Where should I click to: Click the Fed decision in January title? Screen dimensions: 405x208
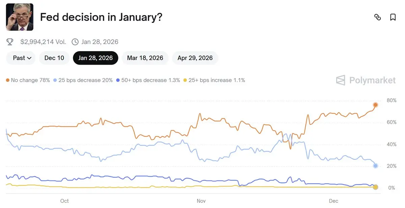(101, 17)
